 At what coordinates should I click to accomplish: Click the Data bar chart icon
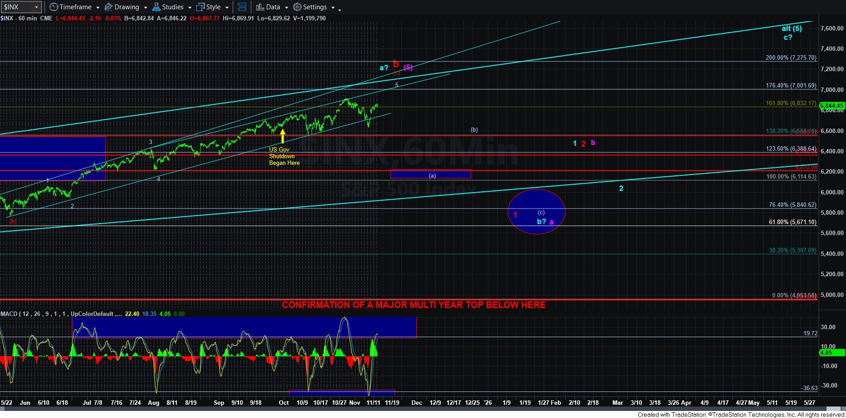pos(260,7)
